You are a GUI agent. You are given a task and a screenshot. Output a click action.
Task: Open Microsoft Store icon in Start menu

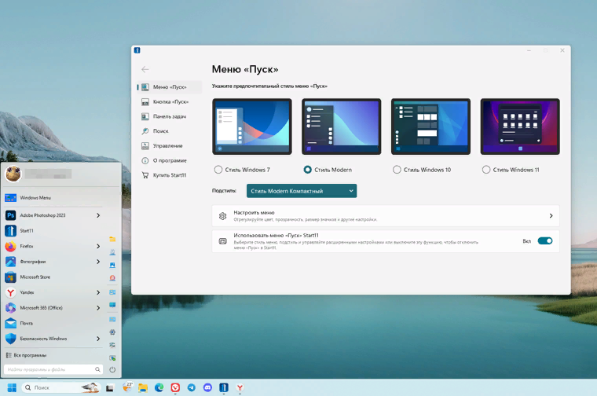coord(11,277)
